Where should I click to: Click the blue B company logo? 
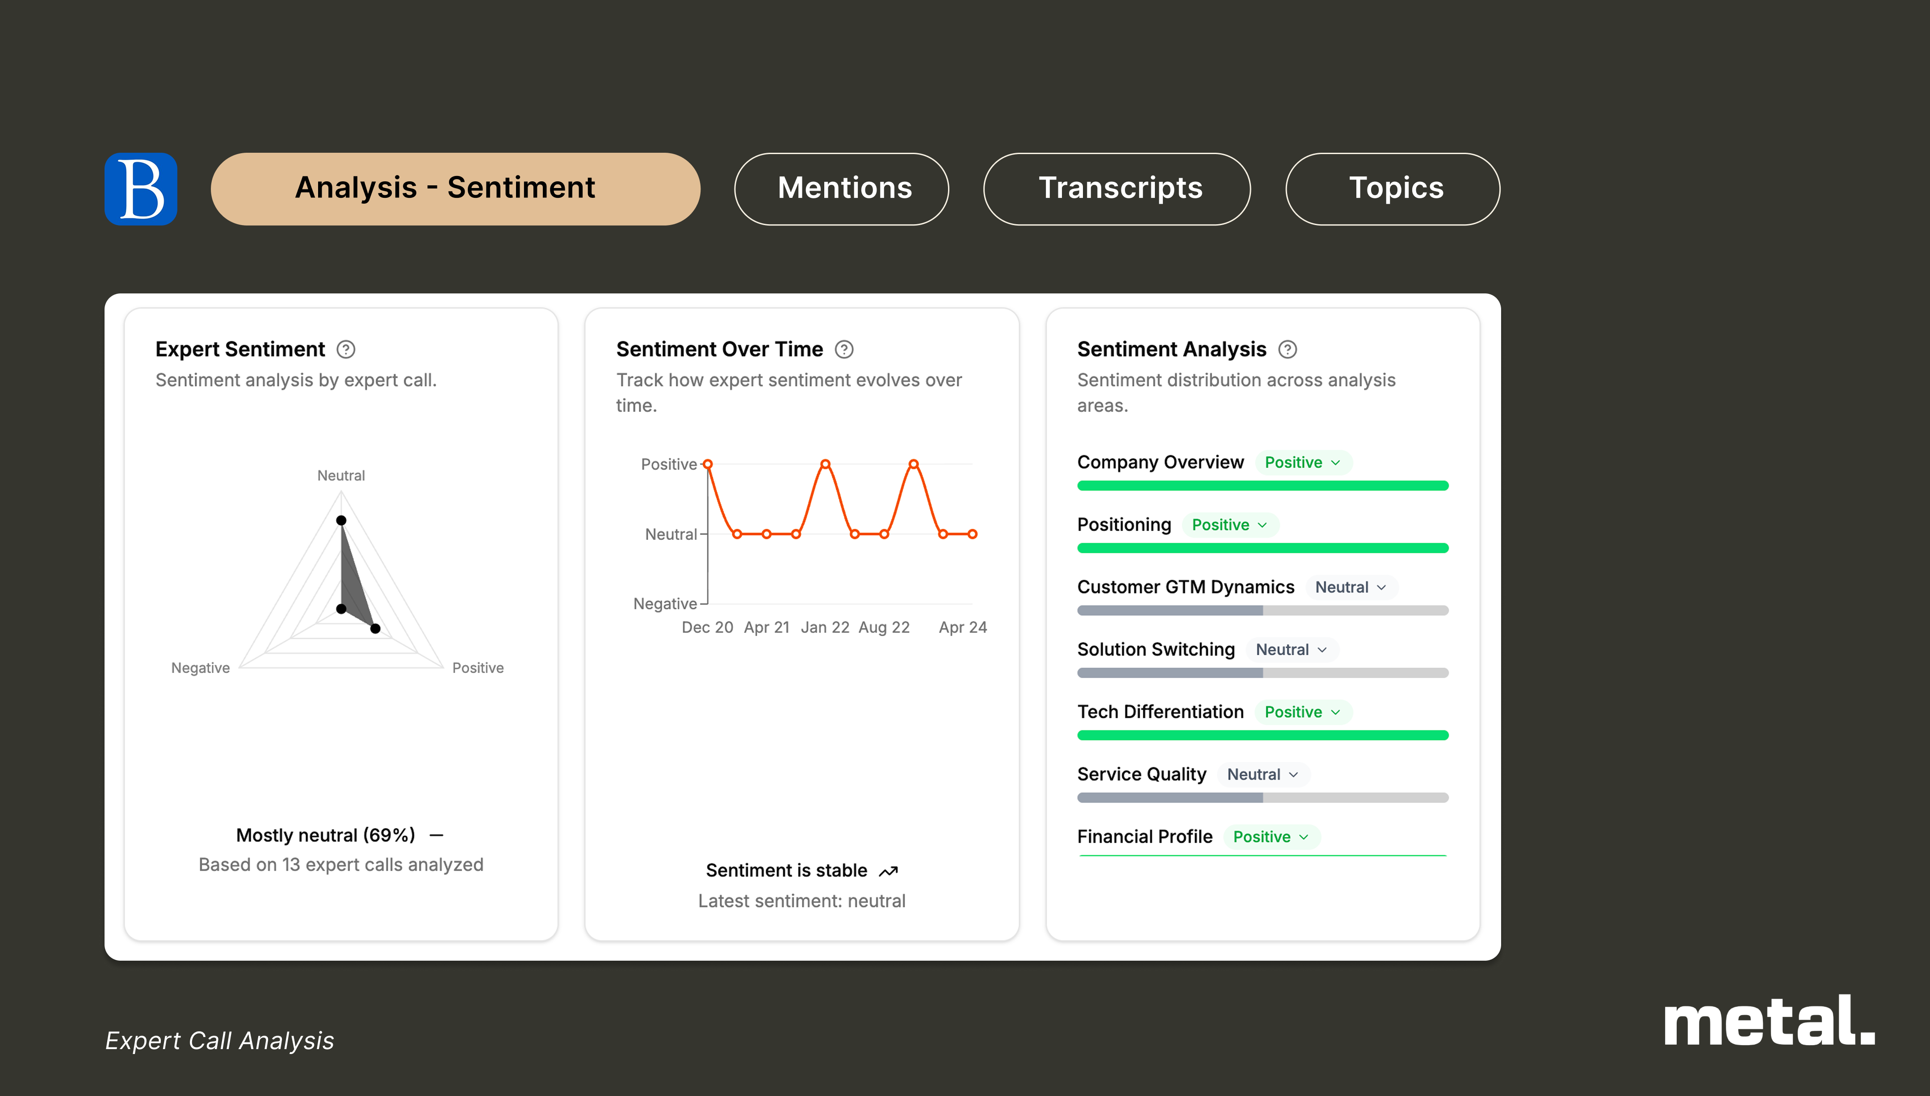coord(141,189)
